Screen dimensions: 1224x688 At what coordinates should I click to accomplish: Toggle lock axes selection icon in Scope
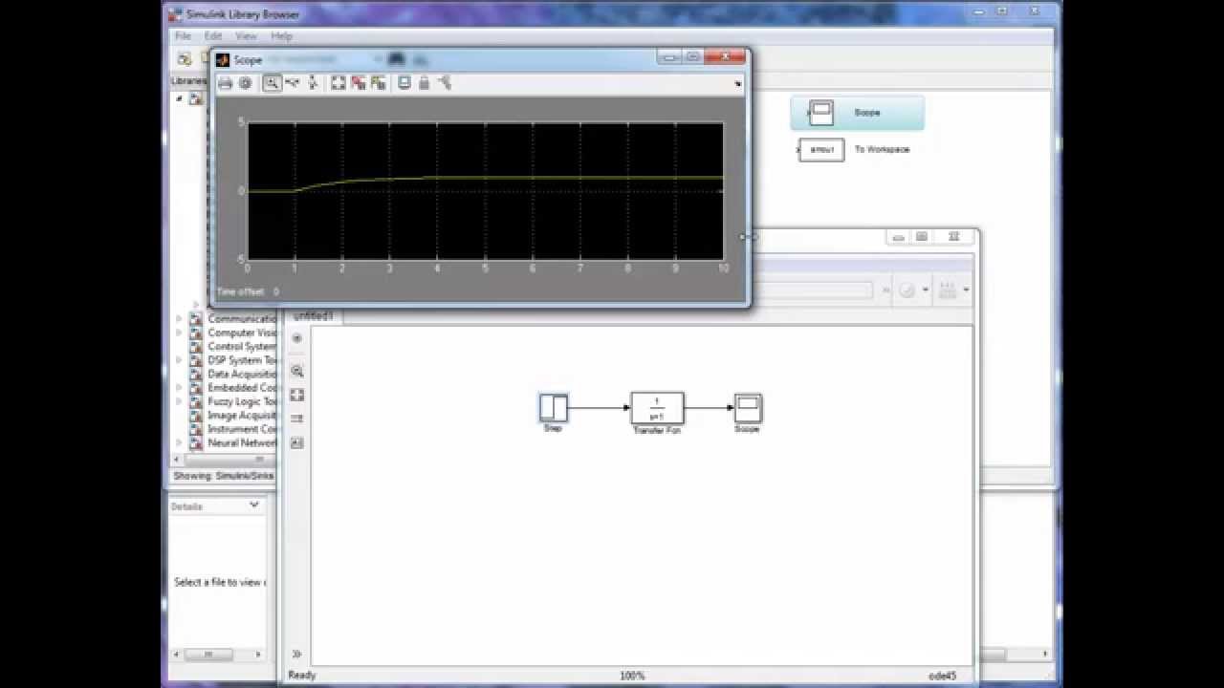pos(425,83)
